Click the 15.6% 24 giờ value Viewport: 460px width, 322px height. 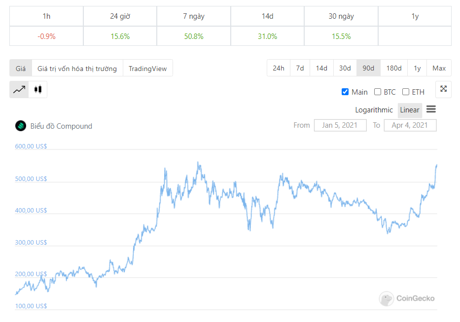(120, 36)
